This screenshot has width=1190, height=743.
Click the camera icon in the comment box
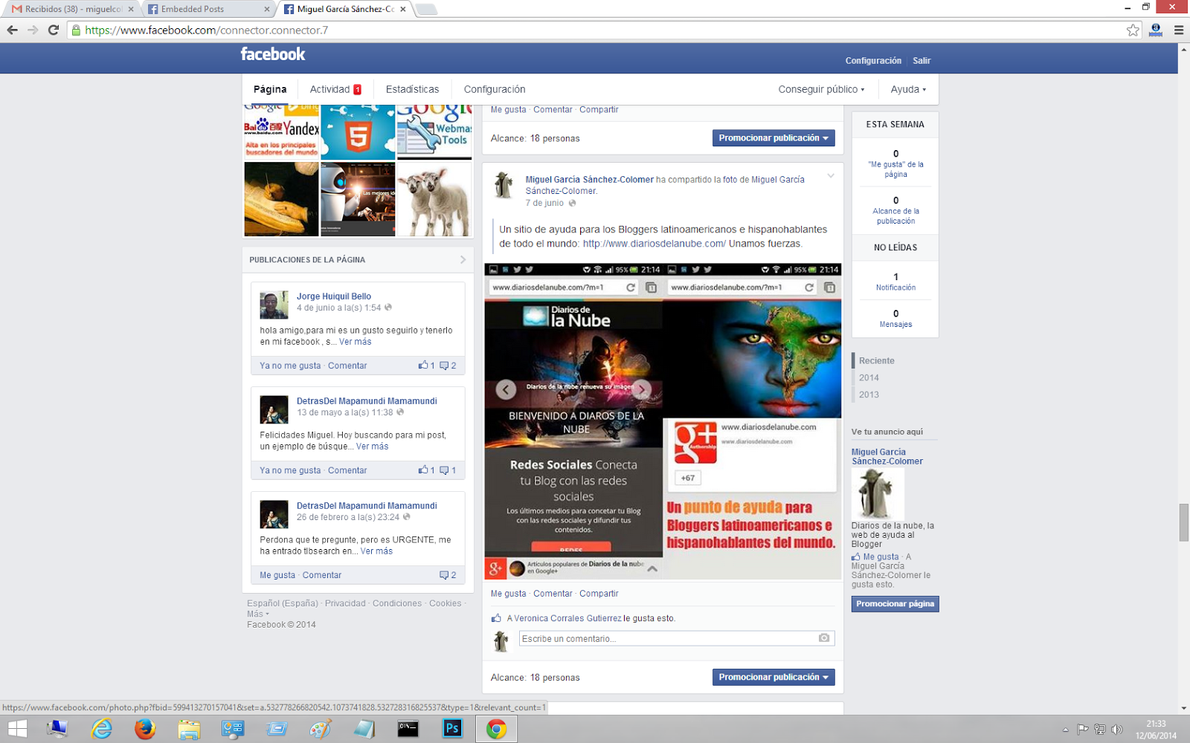[x=824, y=638]
